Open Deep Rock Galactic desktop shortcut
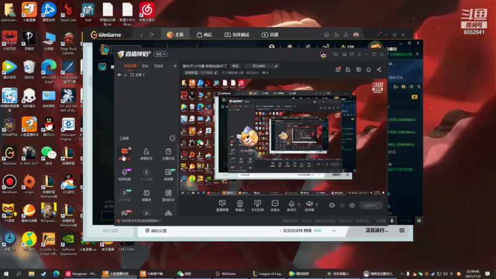The image size is (496, 279). pos(68,43)
